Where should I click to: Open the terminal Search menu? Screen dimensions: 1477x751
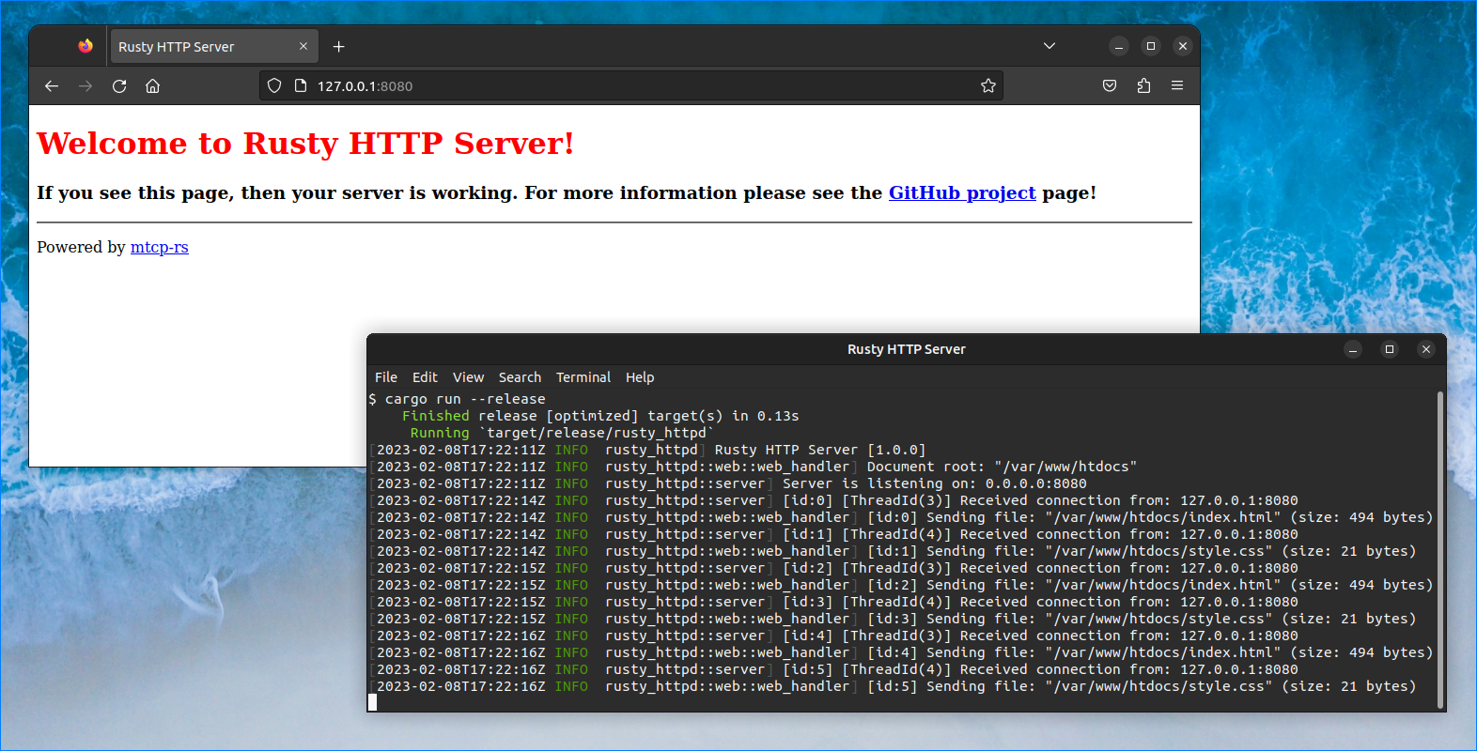[x=520, y=377]
